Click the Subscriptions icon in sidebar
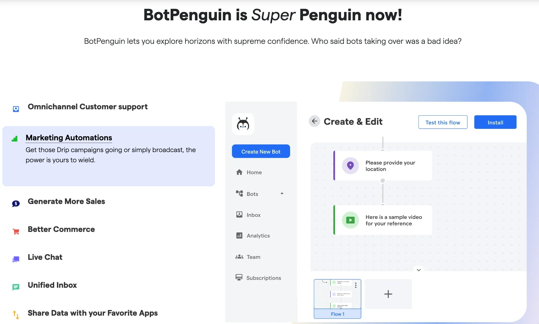This screenshot has height=324, width=539. click(x=239, y=278)
